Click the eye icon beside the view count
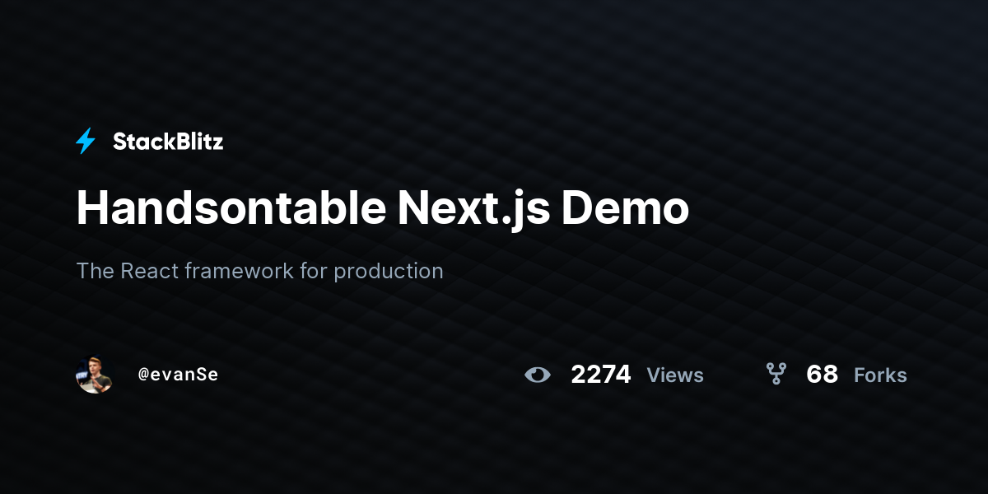 [538, 375]
